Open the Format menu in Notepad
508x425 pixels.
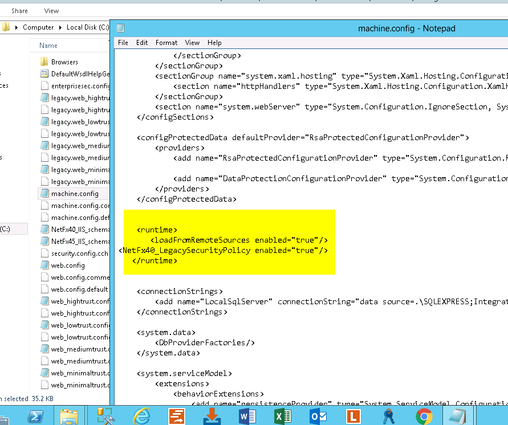pyautogui.click(x=166, y=43)
